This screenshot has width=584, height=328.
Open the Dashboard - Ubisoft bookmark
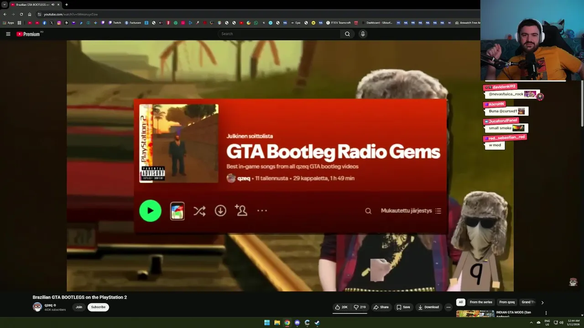(377, 23)
